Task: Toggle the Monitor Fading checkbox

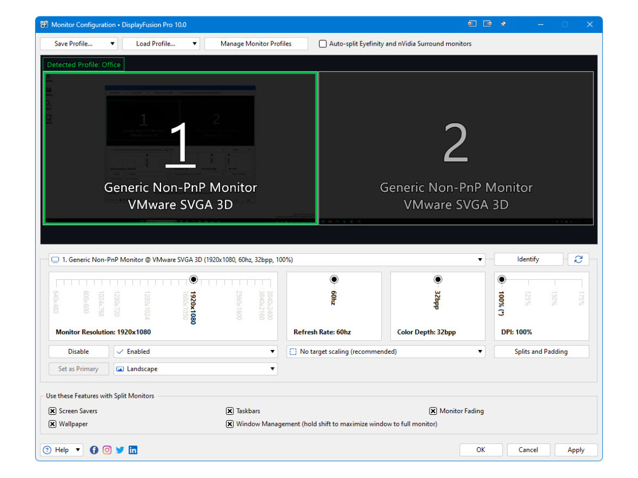Action: coord(433,411)
